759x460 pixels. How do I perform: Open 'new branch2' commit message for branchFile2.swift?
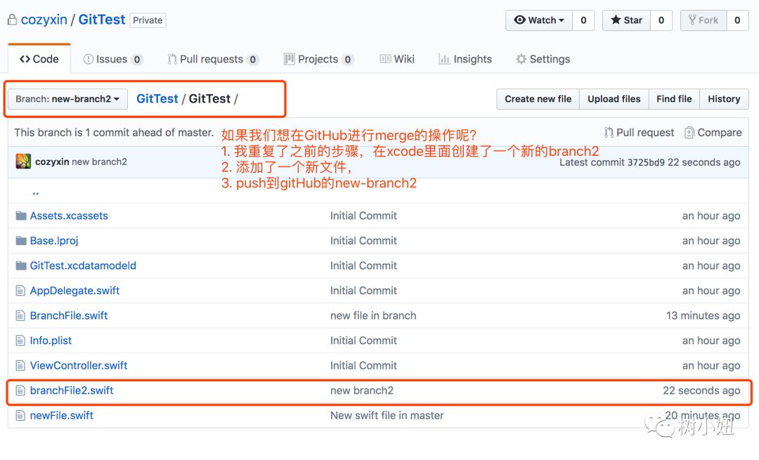tap(362, 390)
